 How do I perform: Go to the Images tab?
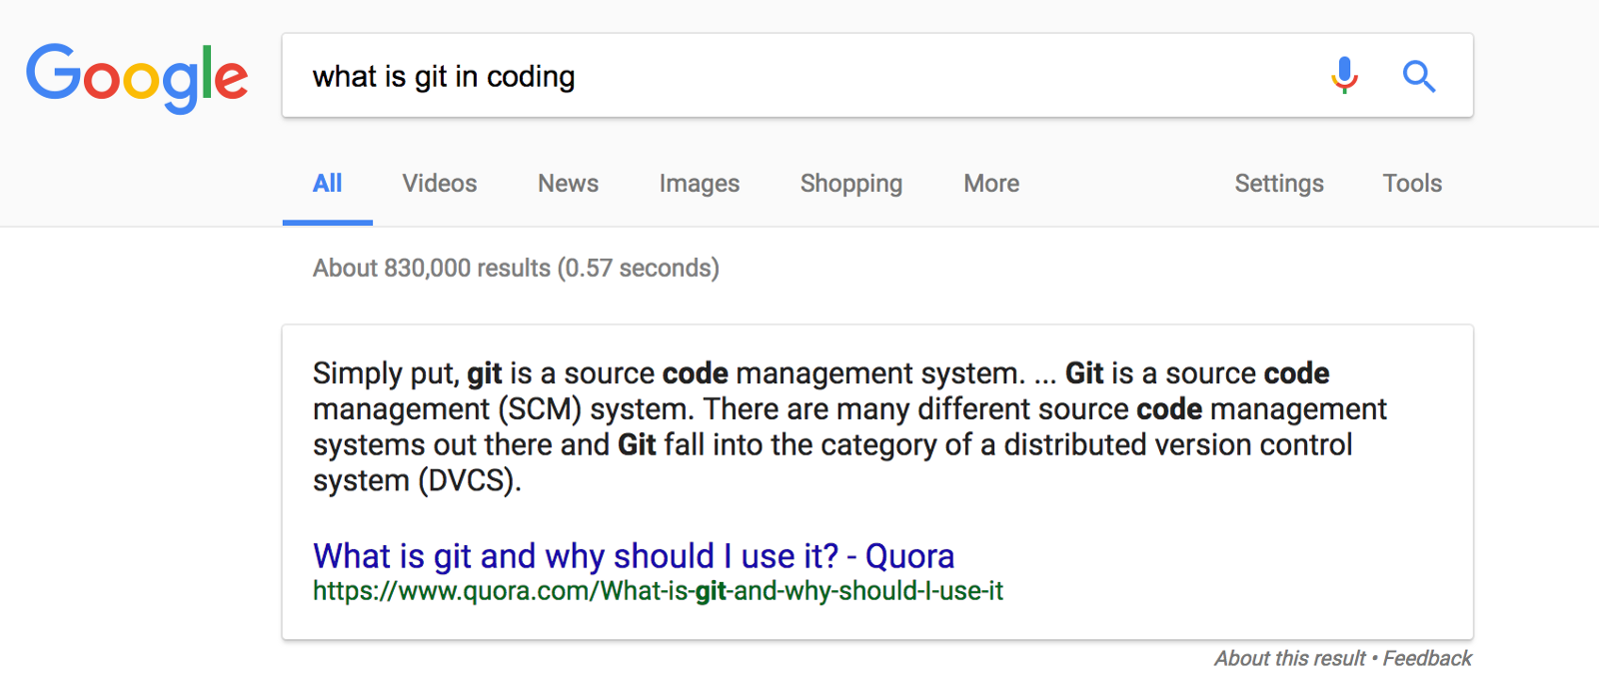coord(700,184)
